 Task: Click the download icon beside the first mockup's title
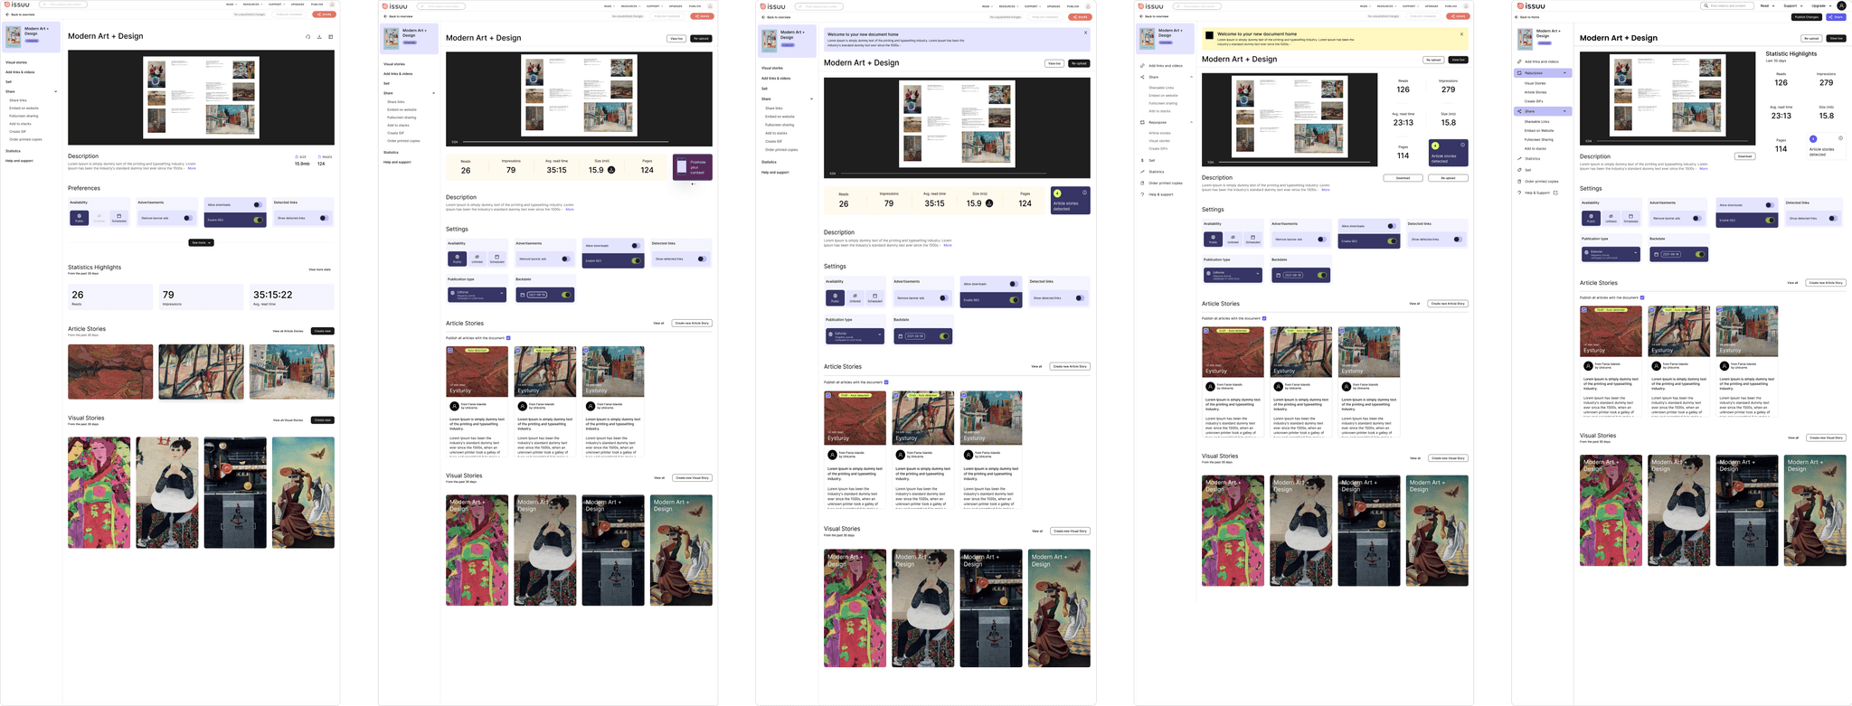point(319,37)
